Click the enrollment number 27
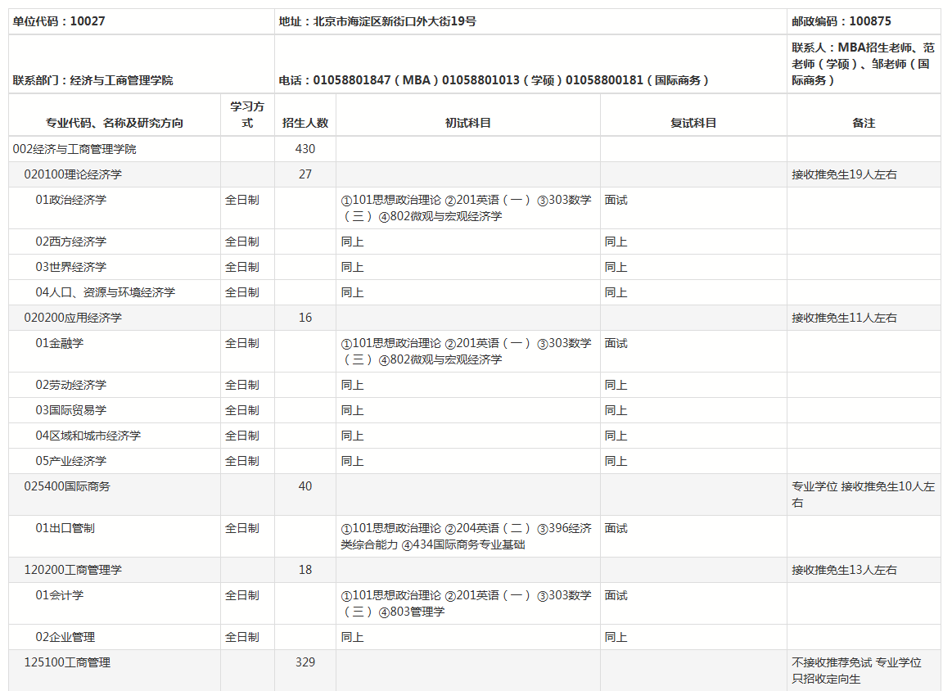 tap(305, 174)
